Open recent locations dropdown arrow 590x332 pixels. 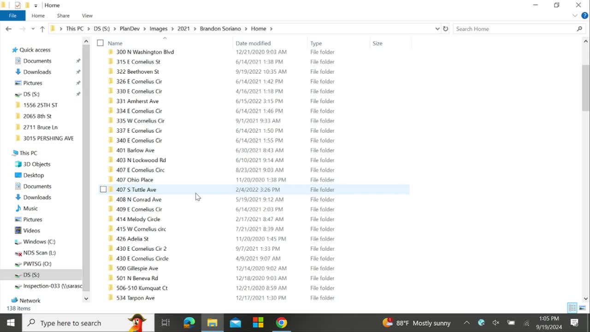click(33, 29)
